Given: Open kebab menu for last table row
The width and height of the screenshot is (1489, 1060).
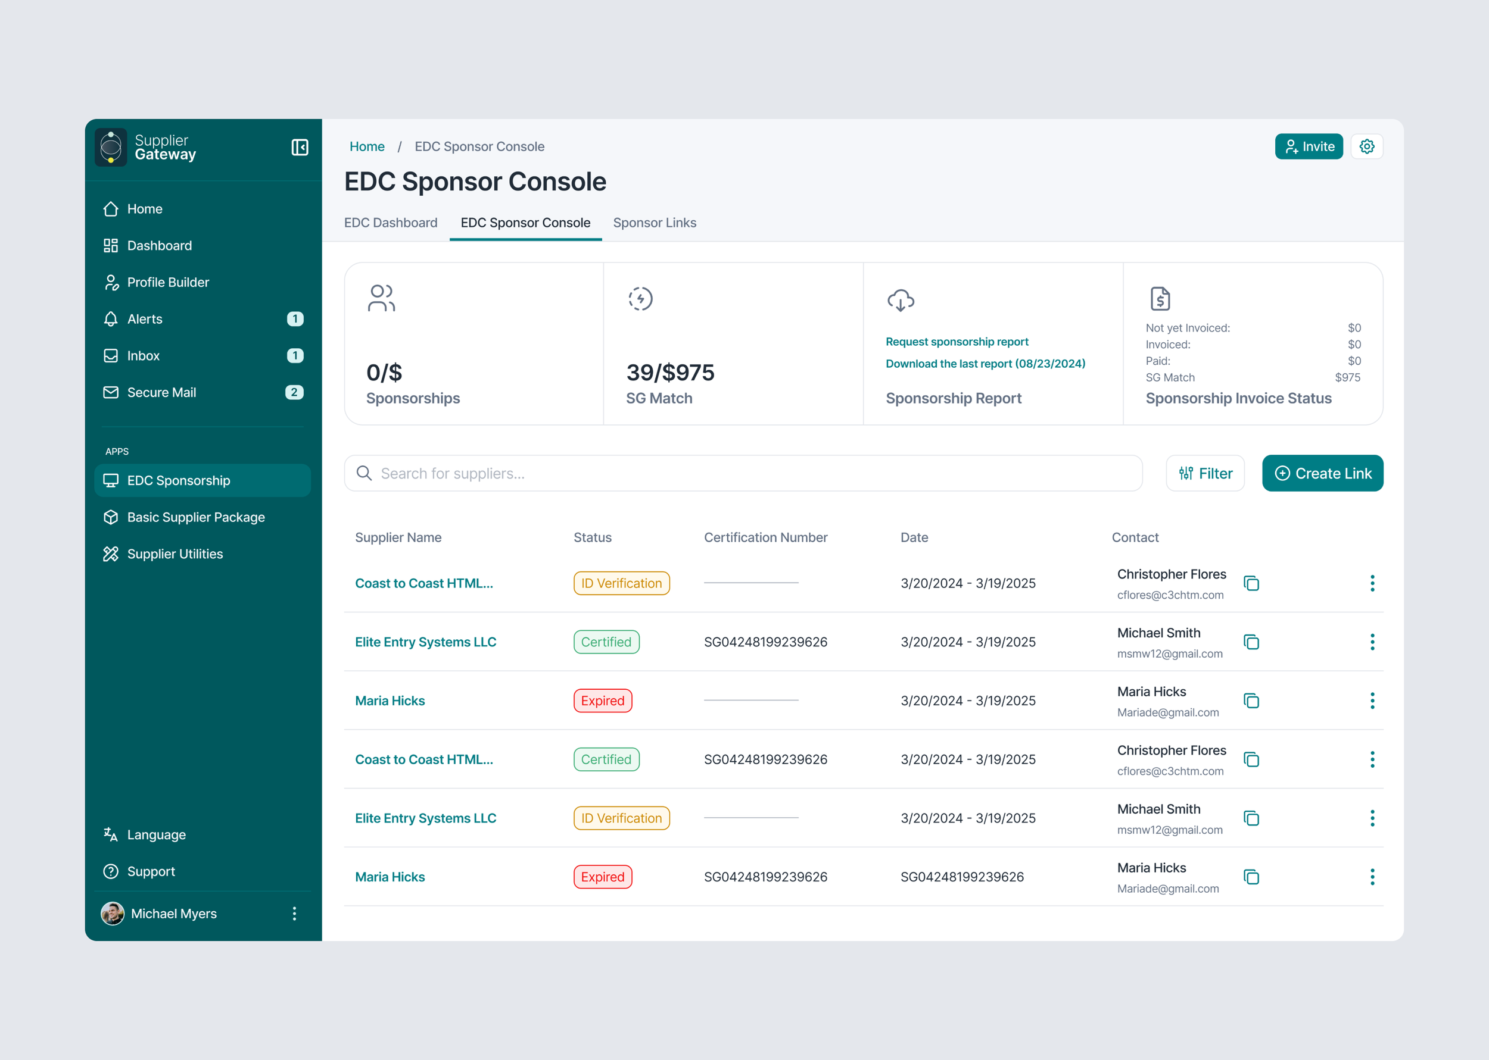Looking at the screenshot, I should [x=1372, y=877].
